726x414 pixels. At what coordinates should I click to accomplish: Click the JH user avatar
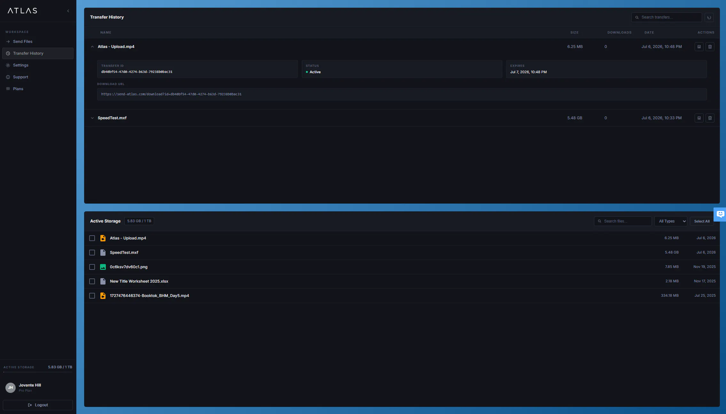pyautogui.click(x=11, y=387)
